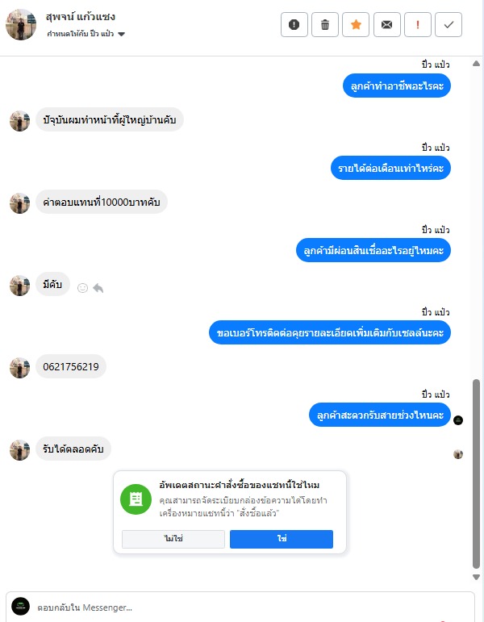This screenshot has width=484, height=622.
Task: Click the chat vertical scrollbar thumb
Action: (477, 474)
